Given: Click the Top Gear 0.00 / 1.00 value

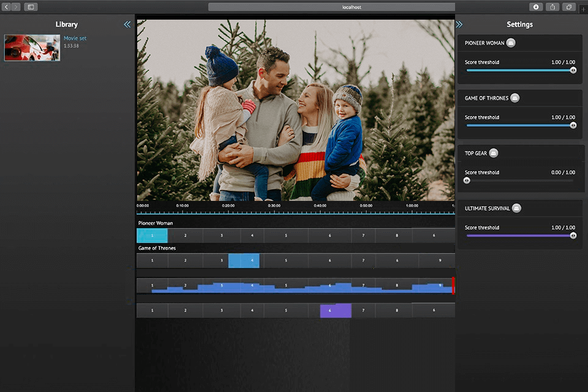Looking at the screenshot, I should tap(563, 173).
